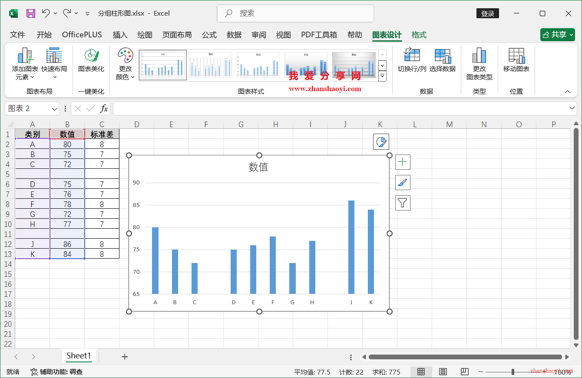This screenshot has height=378, width=582.
Task: Collapse the ribbon with the chevron
Action: (568, 92)
